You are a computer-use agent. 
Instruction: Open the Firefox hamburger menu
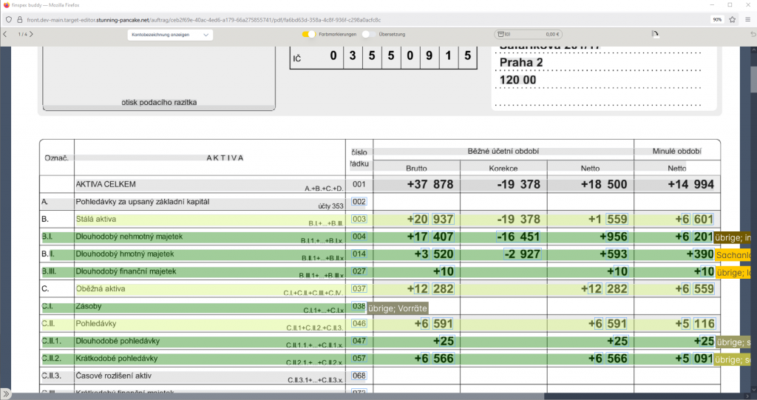tap(748, 19)
